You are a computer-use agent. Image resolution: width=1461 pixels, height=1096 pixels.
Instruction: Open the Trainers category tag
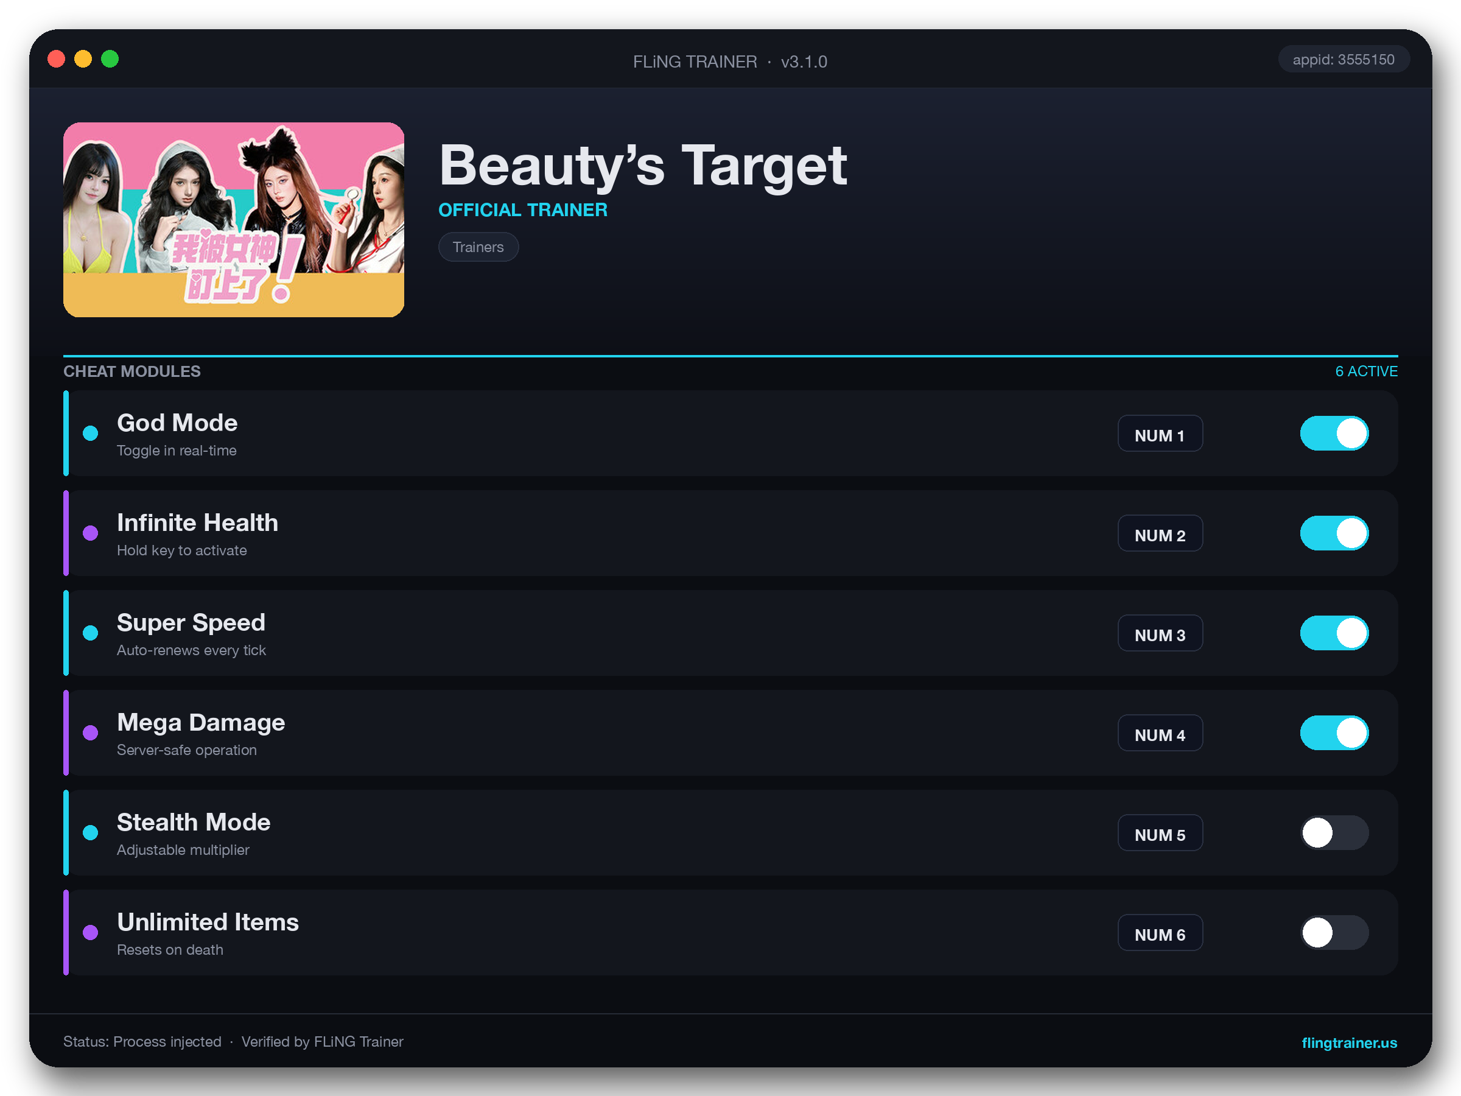coord(478,247)
